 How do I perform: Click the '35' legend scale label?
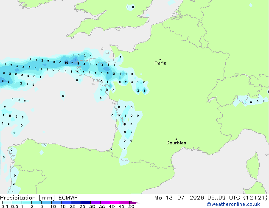pos(102,206)
